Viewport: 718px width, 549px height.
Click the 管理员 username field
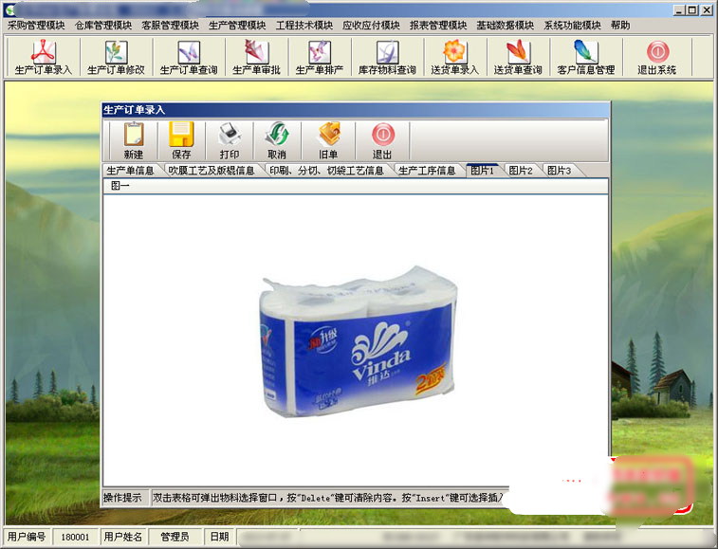tap(175, 537)
